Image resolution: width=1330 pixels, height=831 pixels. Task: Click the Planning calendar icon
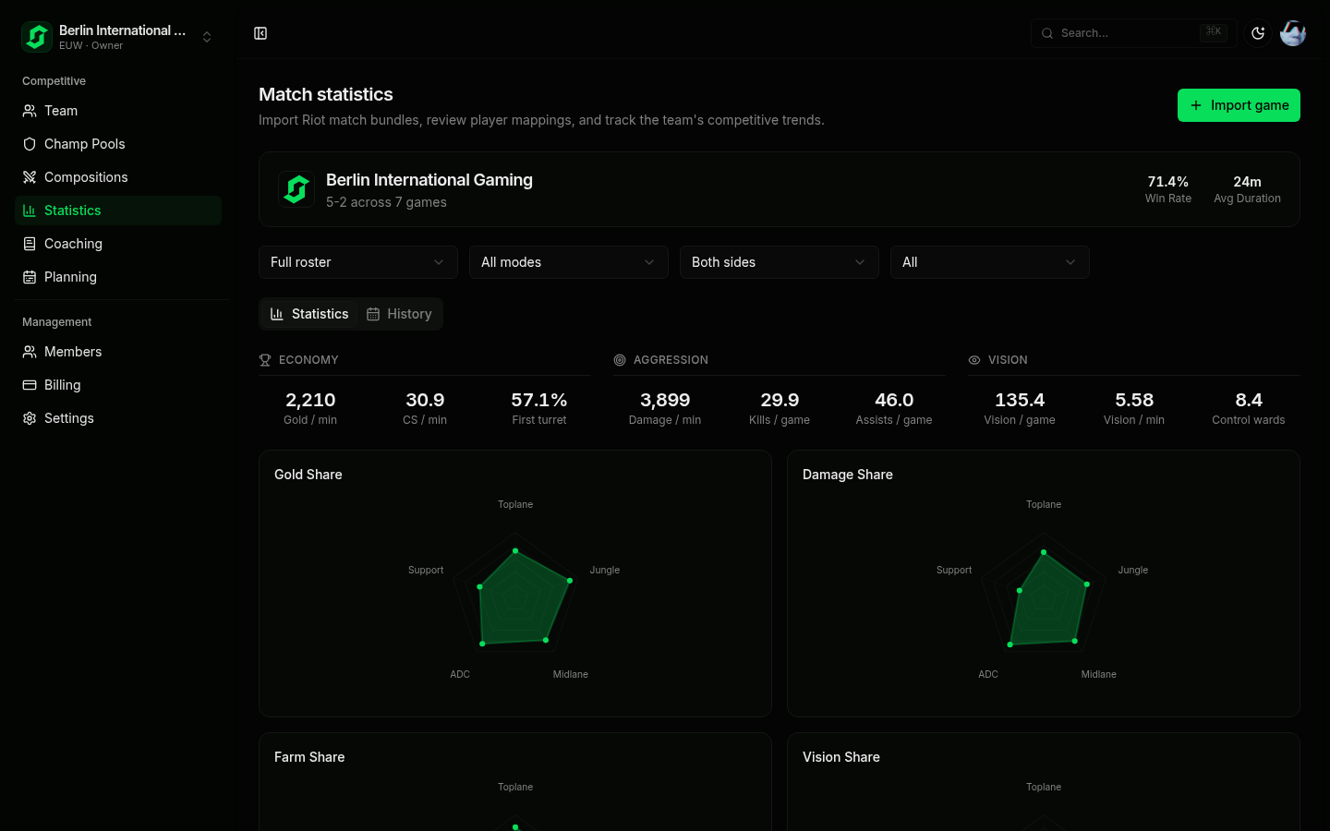pyautogui.click(x=30, y=277)
